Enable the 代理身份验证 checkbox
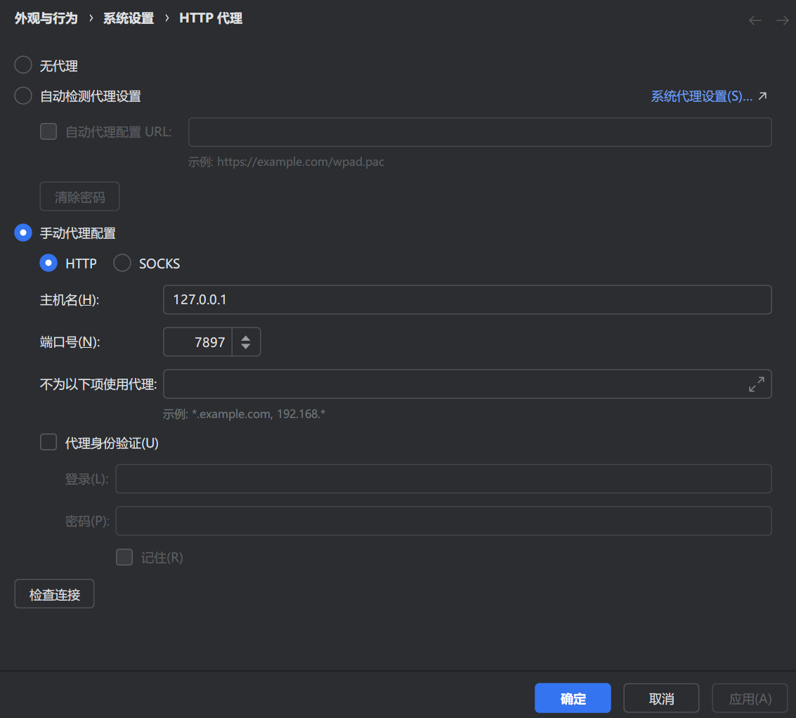The height and width of the screenshot is (718, 796). 48,443
